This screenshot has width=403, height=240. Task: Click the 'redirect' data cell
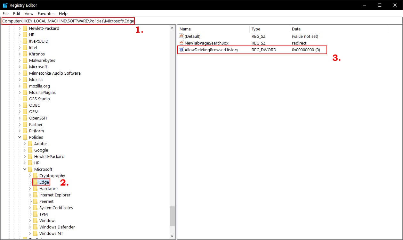tap(299, 43)
